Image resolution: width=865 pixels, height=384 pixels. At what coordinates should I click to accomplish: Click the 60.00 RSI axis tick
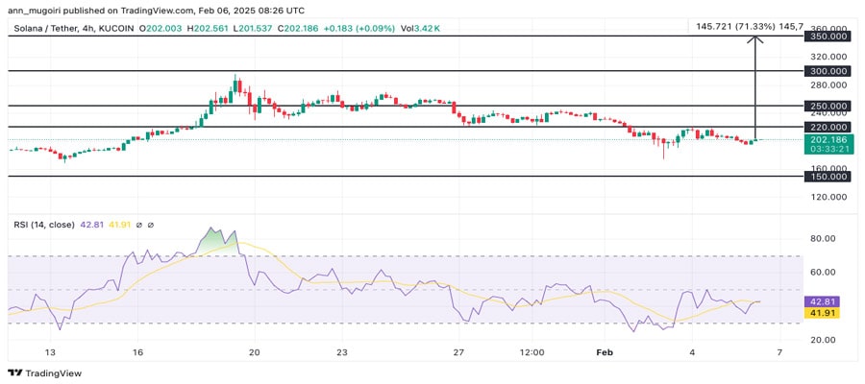822,273
